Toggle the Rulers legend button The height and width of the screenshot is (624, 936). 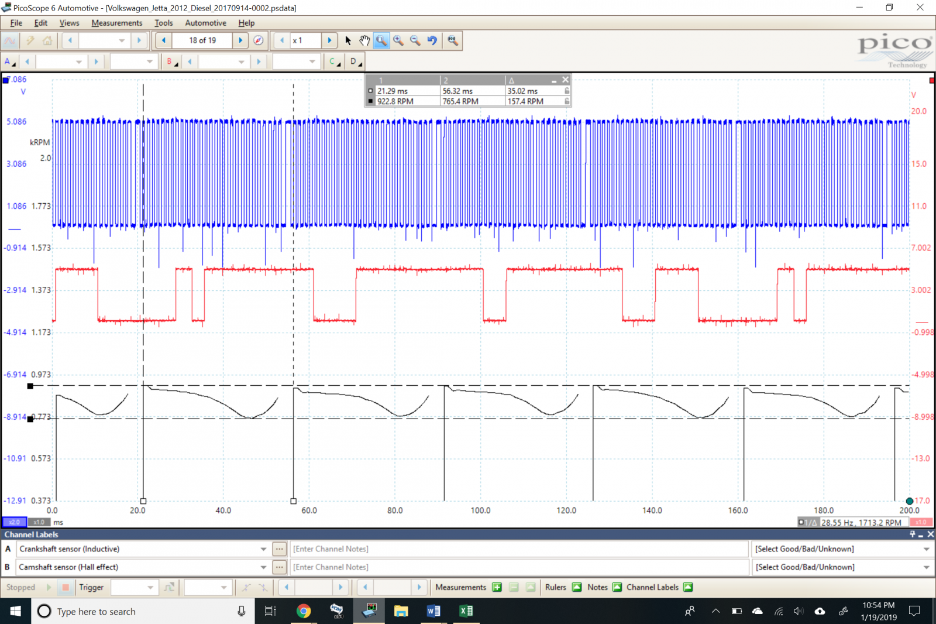pos(577,587)
